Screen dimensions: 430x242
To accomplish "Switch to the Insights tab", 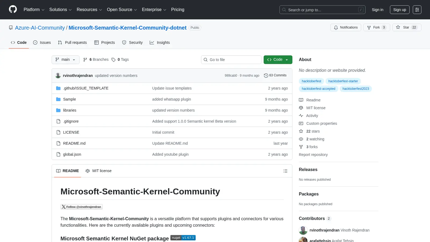I will [x=160, y=42].
